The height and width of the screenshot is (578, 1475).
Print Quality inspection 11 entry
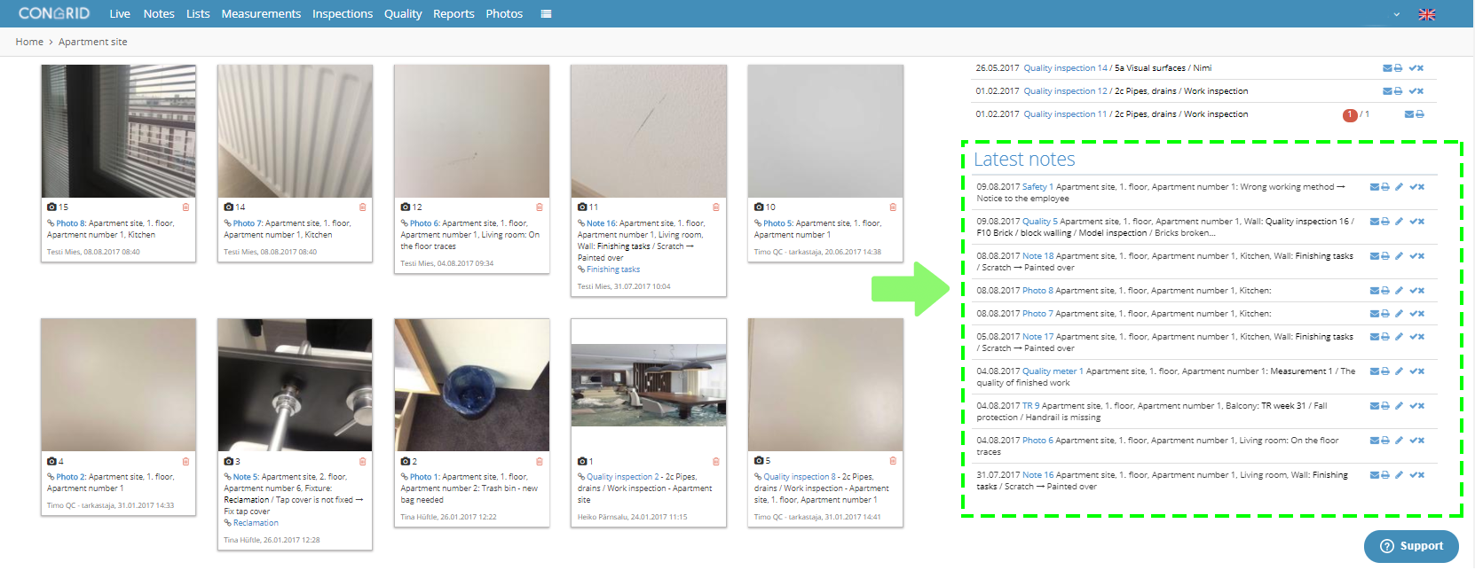click(1420, 114)
